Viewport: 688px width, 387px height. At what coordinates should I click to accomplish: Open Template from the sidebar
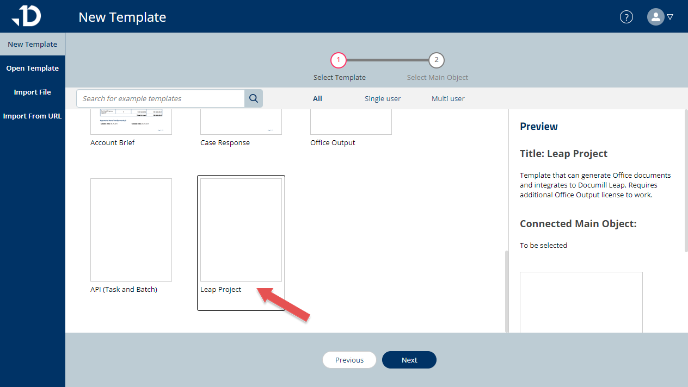point(32,68)
